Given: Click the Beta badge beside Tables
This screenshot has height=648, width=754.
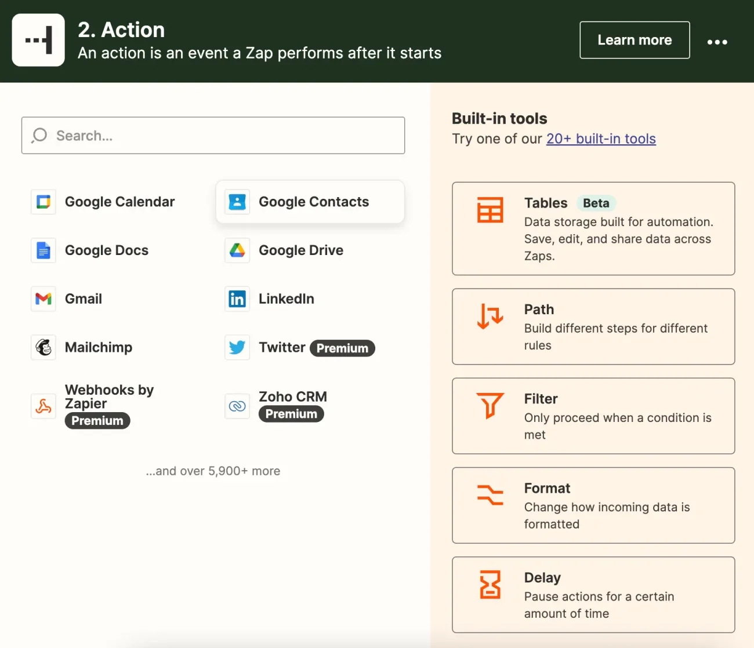Looking at the screenshot, I should coord(596,203).
